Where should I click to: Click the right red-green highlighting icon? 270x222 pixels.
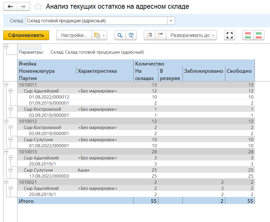(259, 35)
